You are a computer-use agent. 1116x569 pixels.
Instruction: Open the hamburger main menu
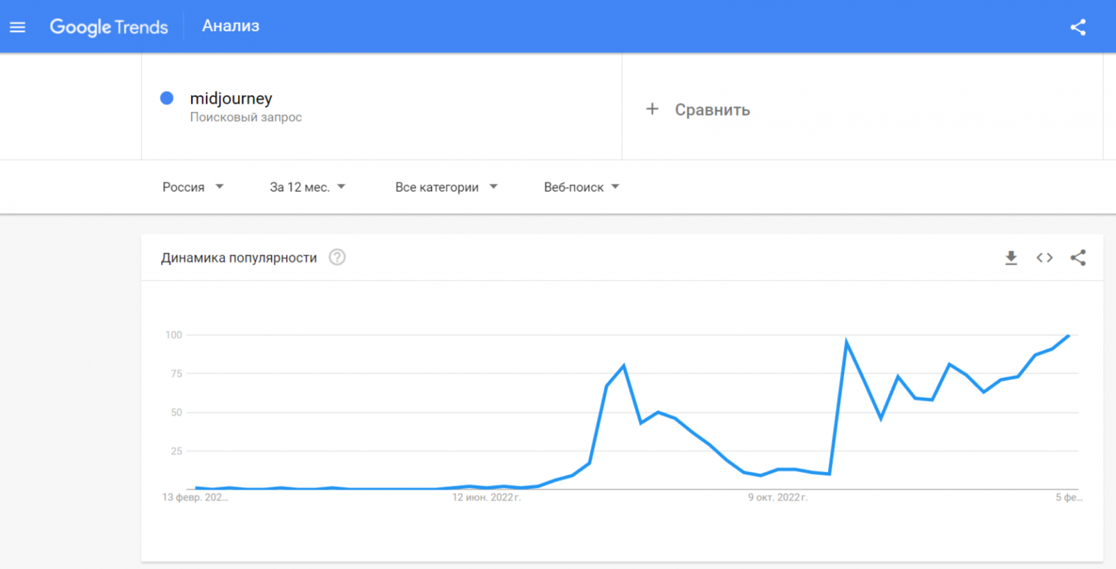pyautogui.click(x=17, y=27)
